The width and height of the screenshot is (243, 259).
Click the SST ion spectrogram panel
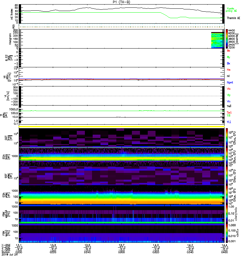click(x=121, y=138)
